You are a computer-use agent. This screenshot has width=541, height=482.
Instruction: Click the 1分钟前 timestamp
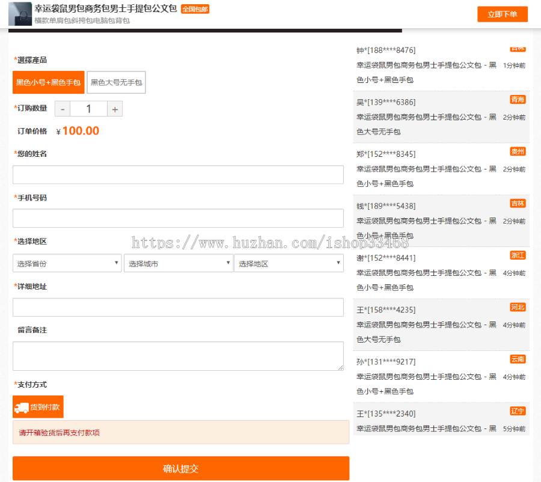514,66
